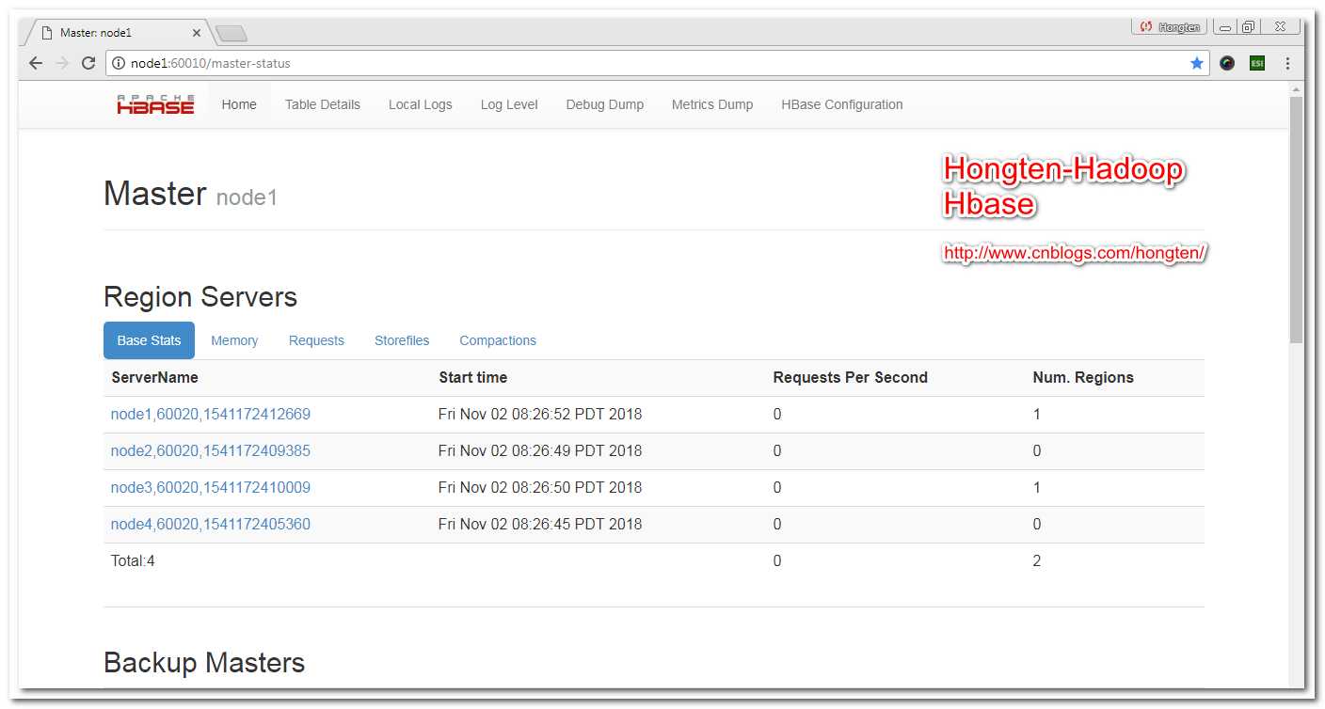This screenshot has height=709, width=1325.
Task: Switch to the Compactions tab
Action: point(498,340)
